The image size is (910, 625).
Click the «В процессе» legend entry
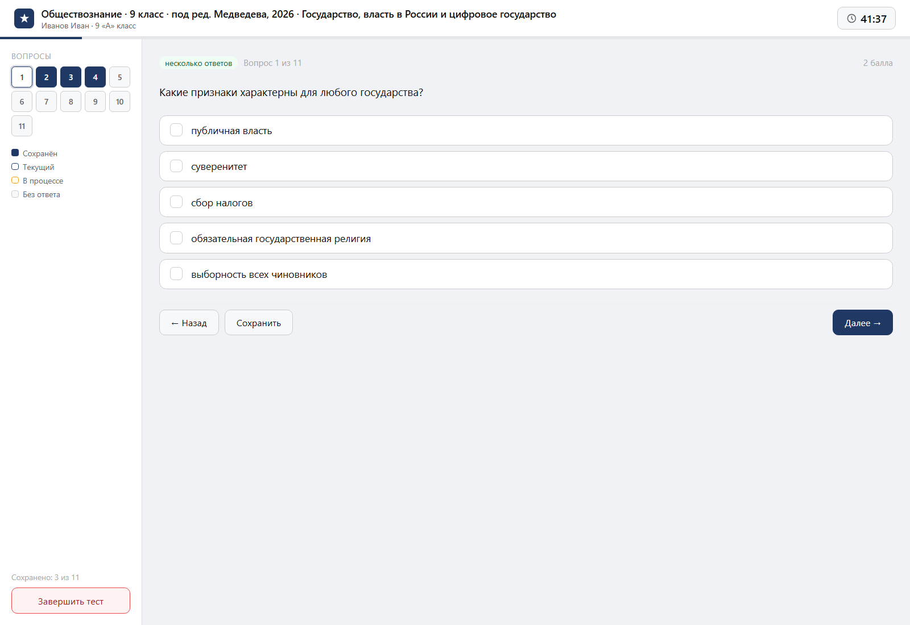38,181
